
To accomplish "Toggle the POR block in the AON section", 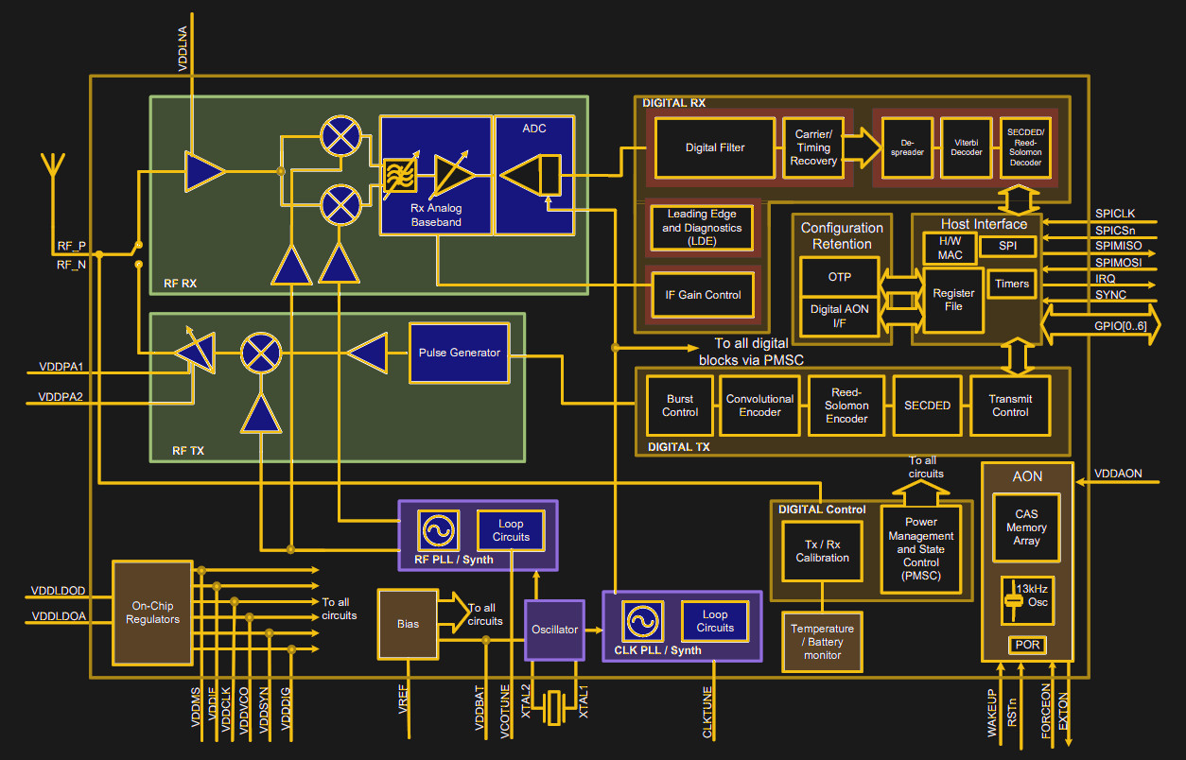I will tap(1027, 645).
